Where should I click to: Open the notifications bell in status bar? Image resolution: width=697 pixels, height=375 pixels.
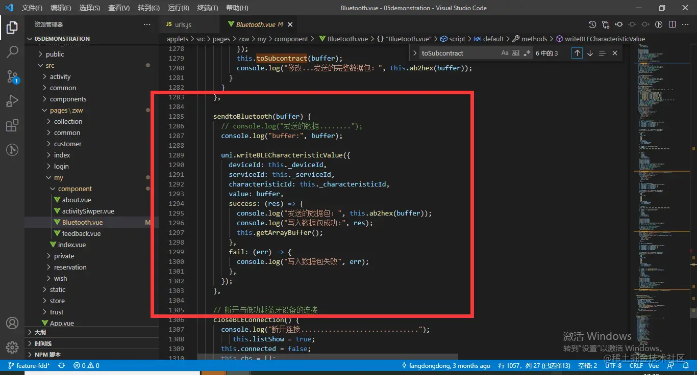click(685, 365)
